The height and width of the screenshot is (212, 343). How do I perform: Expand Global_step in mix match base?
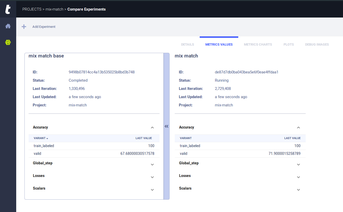[x=152, y=165]
